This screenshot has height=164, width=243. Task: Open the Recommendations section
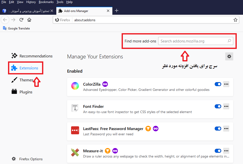(x=32, y=56)
